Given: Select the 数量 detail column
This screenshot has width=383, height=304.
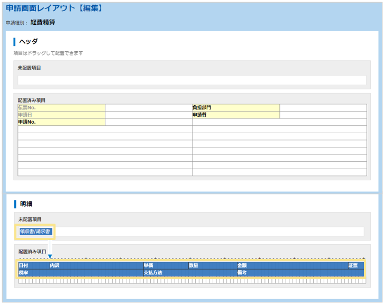Looking at the screenshot, I should [x=212, y=265].
